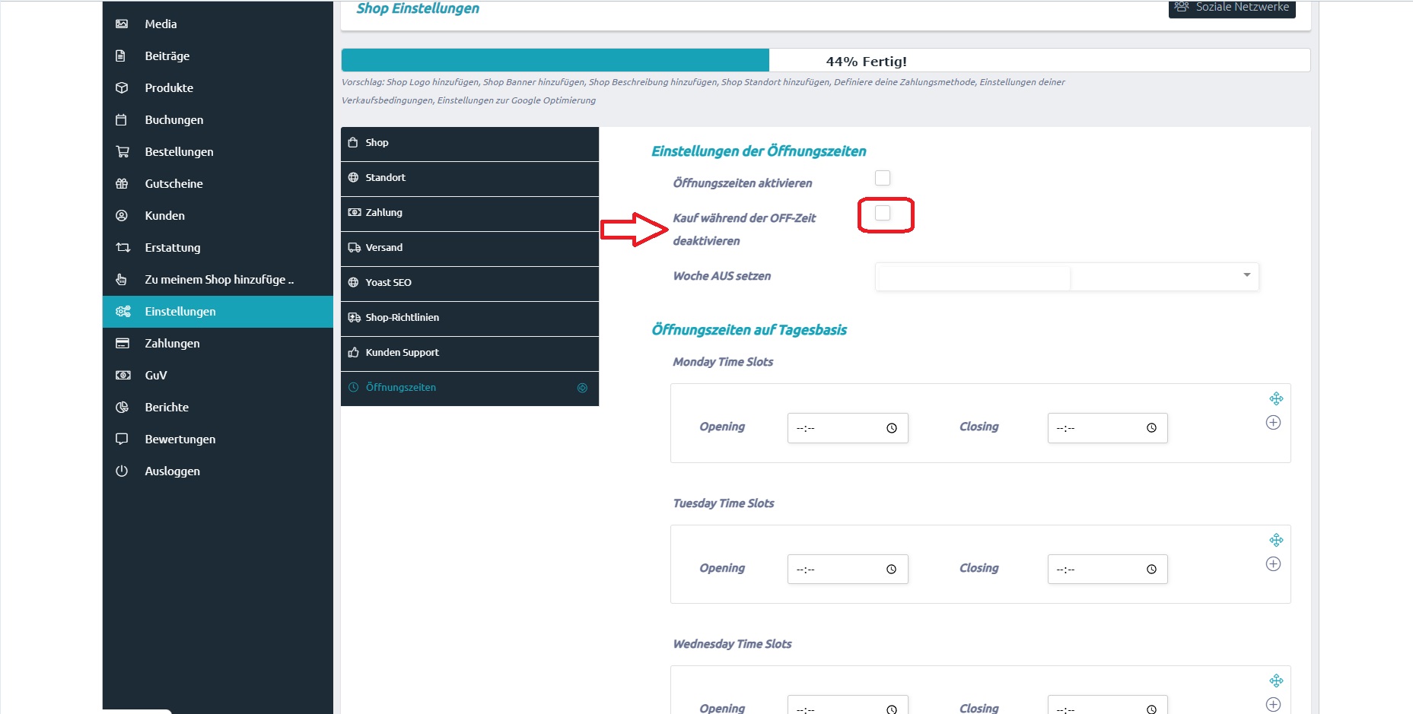Click the Monday Closing time field
The image size is (1413, 714).
pos(1107,428)
